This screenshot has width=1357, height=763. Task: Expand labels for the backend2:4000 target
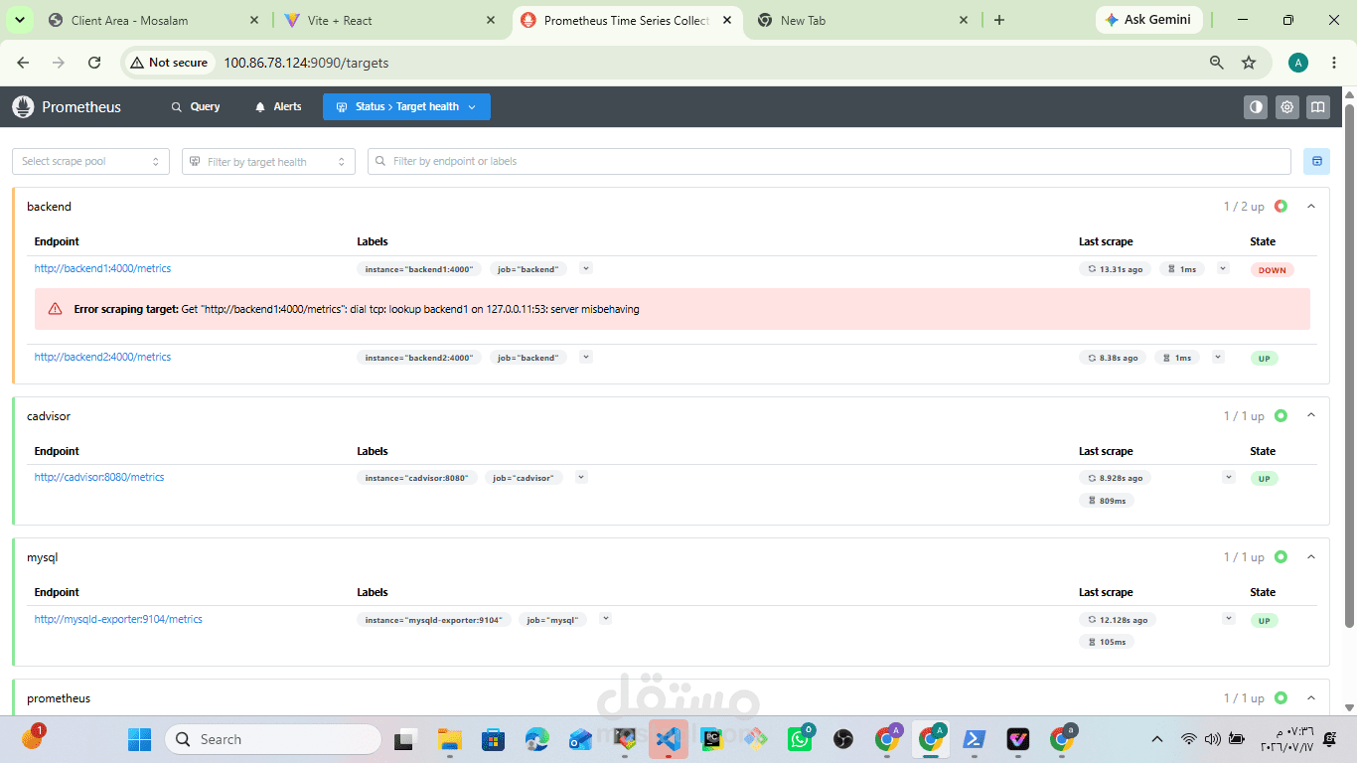coord(586,358)
